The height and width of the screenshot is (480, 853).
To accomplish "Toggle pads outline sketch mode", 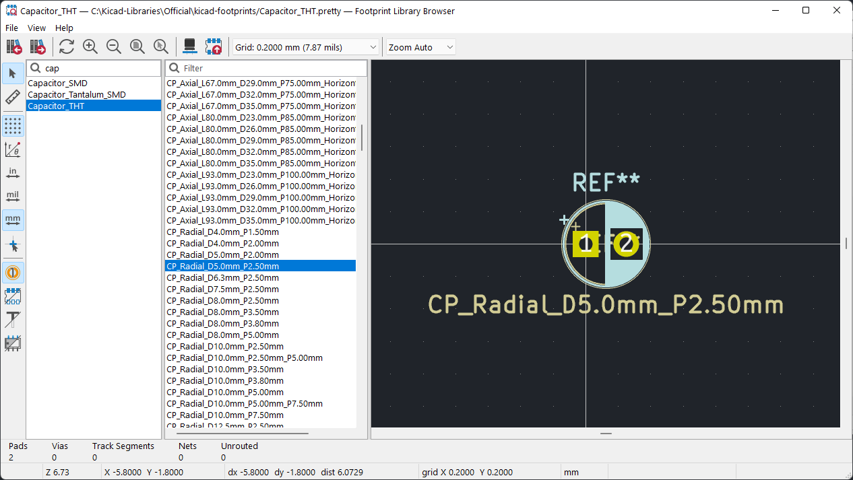I will (x=13, y=296).
